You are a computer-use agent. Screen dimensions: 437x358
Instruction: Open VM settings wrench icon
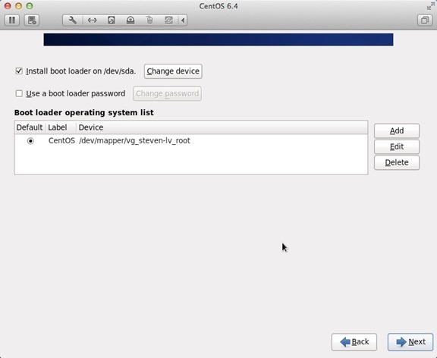tap(73, 20)
